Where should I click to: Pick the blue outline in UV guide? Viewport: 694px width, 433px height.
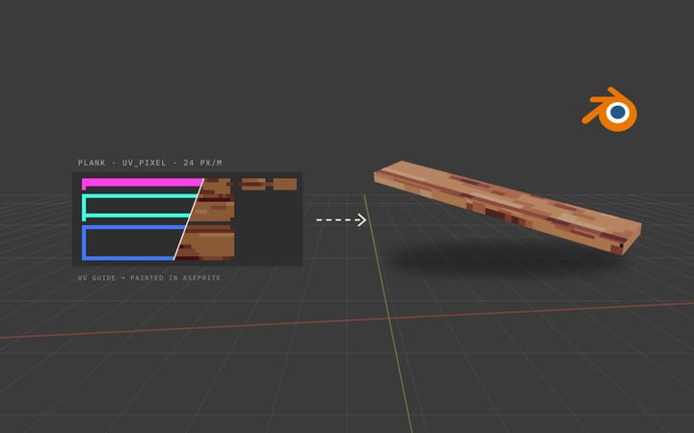[x=134, y=242]
